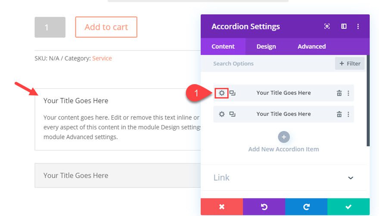Image resolution: width=379 pixels, height=216 pixels.
Task: Focus the Search Options field
Action: [268, 64]
